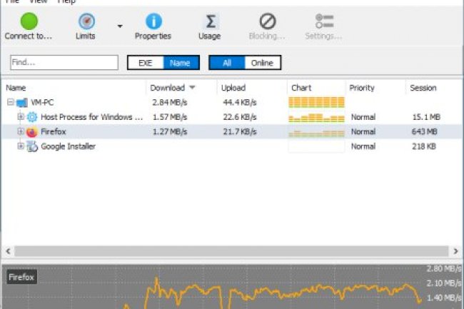This screenshot has height=309, width=464.
Task: Open the Help menu
Action: coord(66,2)
